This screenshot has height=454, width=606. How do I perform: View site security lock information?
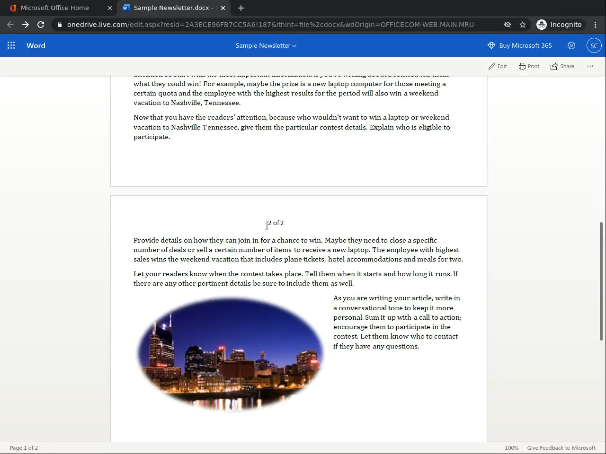pos(59,25)
